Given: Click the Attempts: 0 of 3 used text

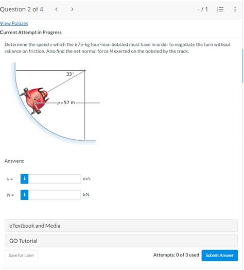Looking at the screenshot, I should (176, 255).
